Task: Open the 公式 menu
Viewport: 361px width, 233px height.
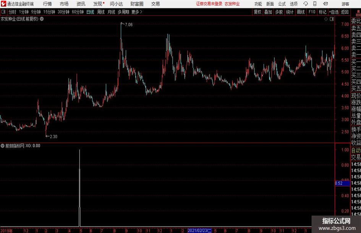Action: click(282, 4)
